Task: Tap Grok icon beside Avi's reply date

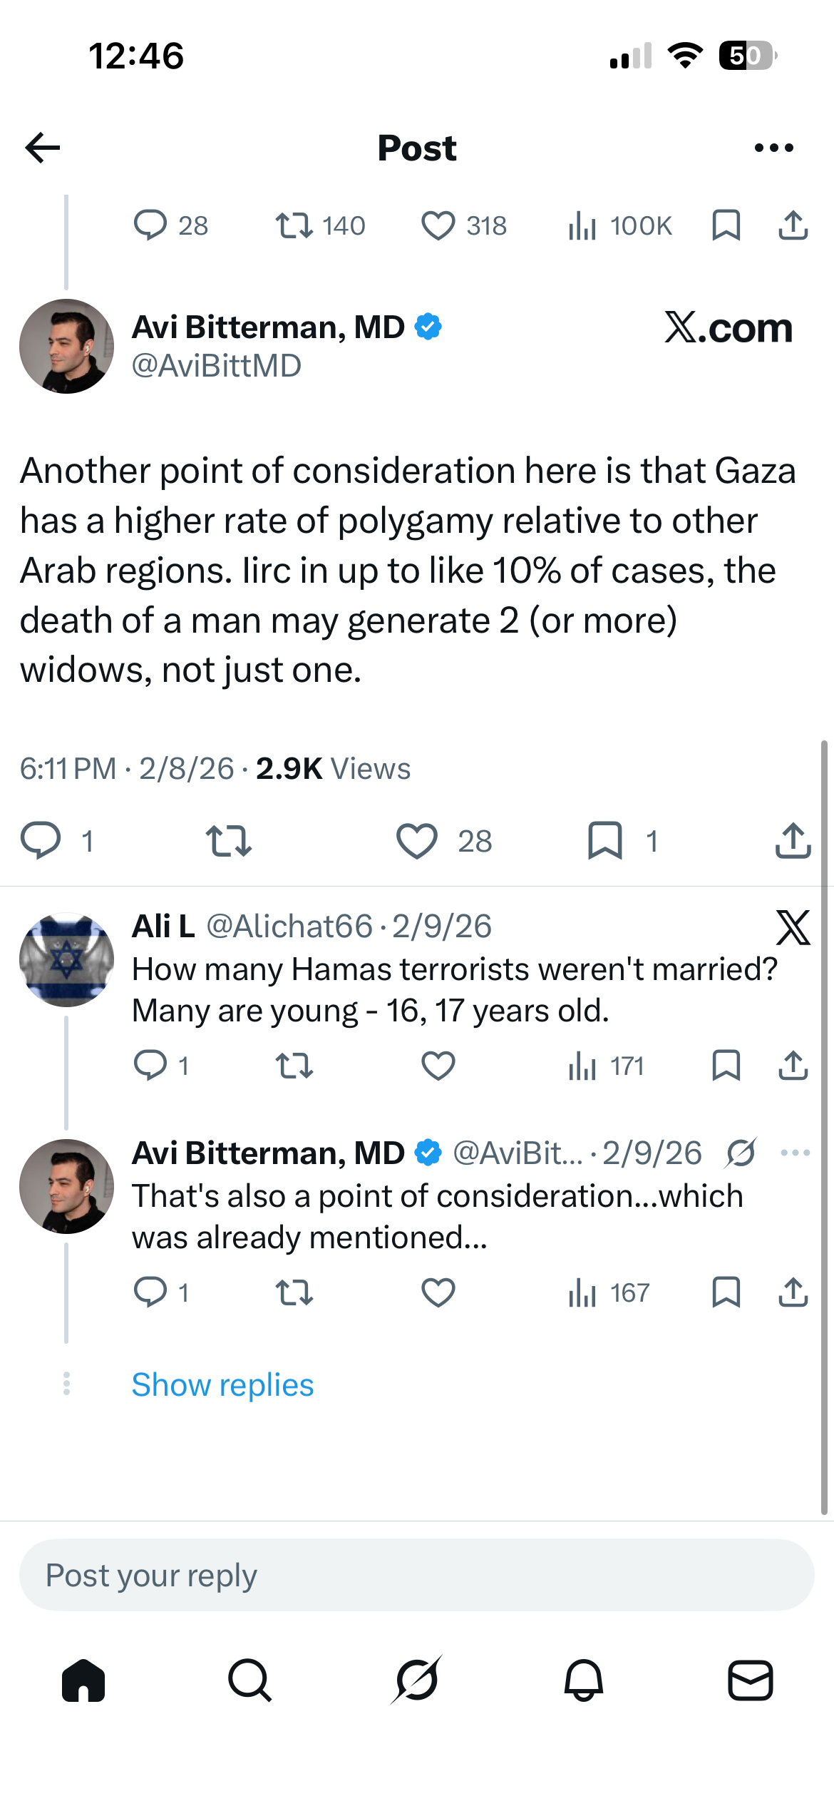Action: 741,1153
